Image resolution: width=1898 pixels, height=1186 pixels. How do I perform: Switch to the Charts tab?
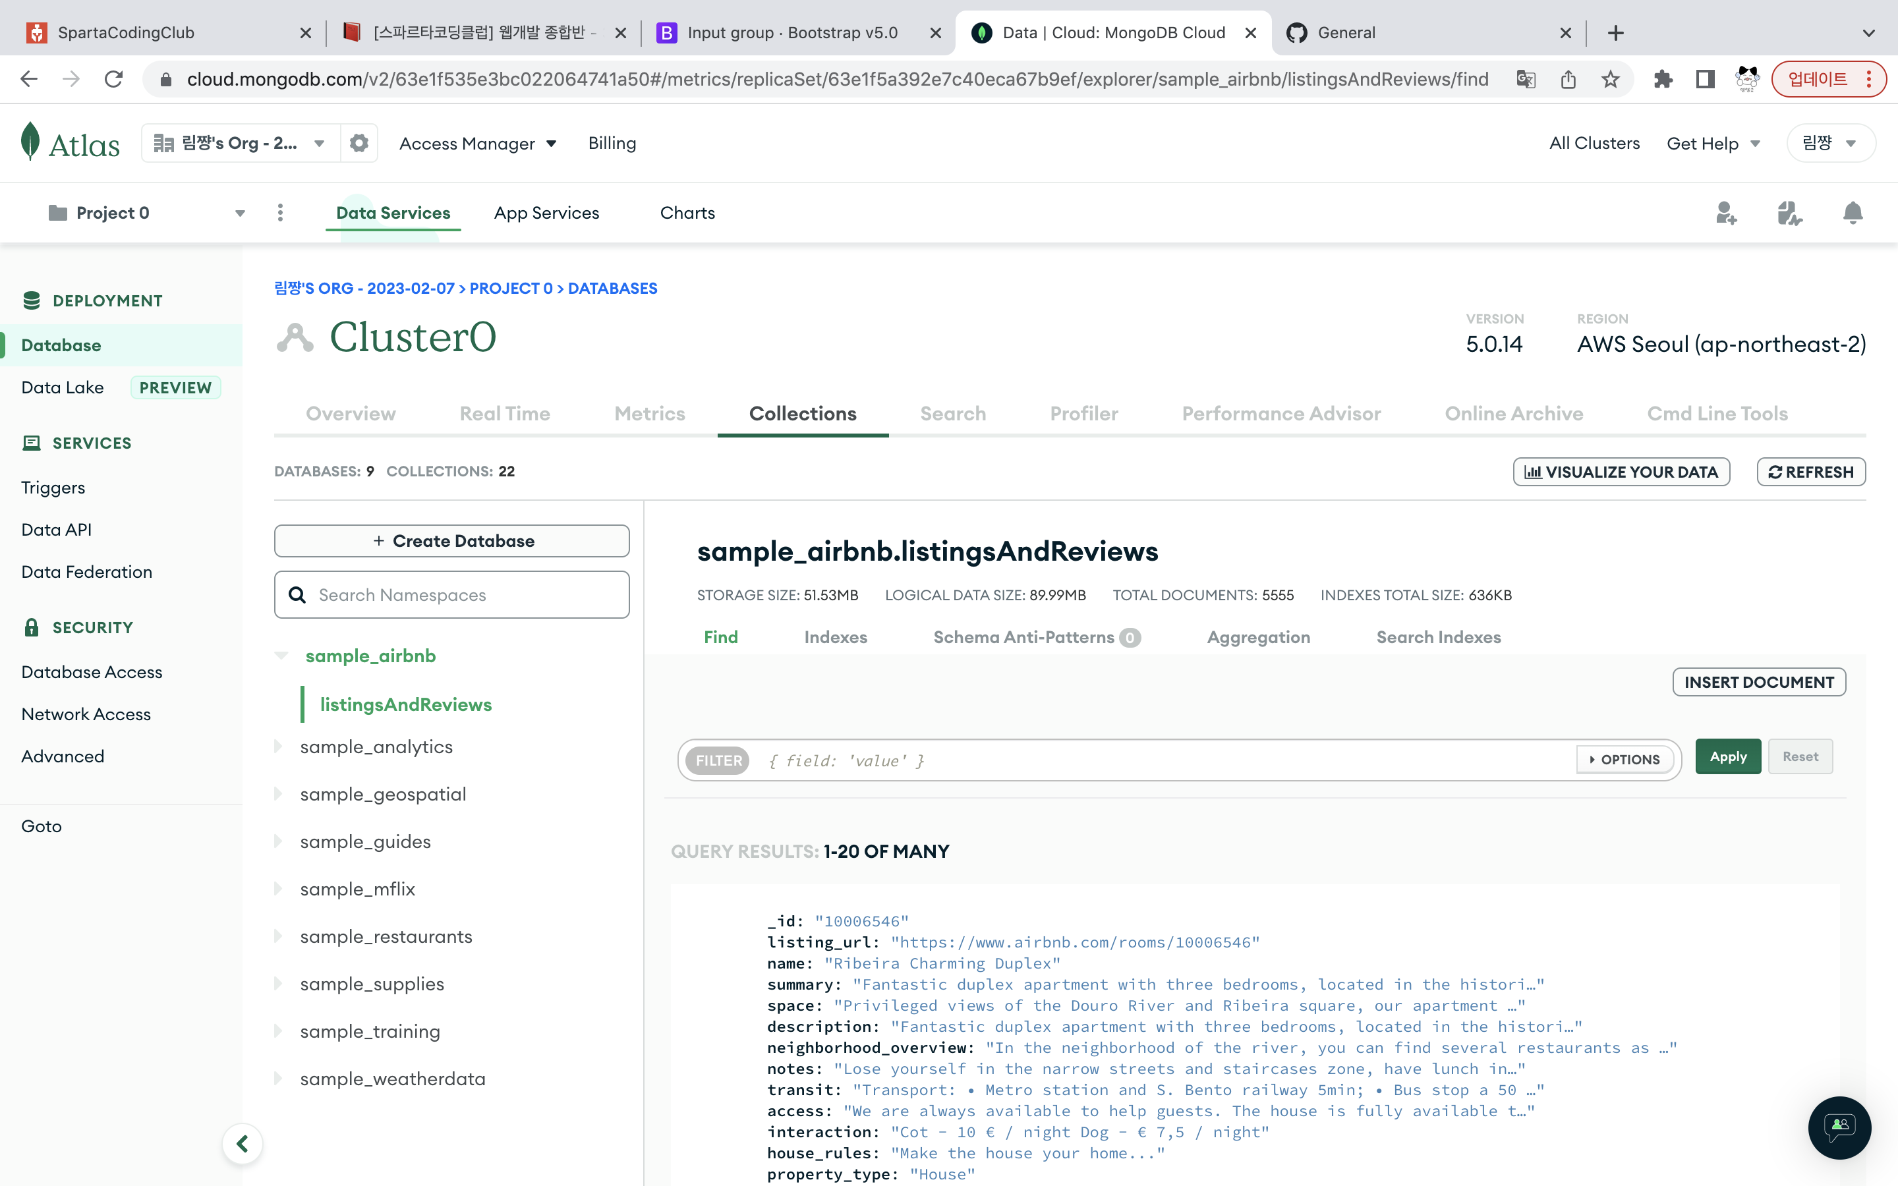click(x=687, y=213)
